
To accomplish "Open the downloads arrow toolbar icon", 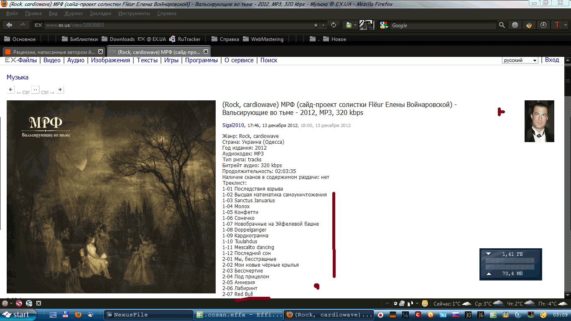I will coord(543,25).
